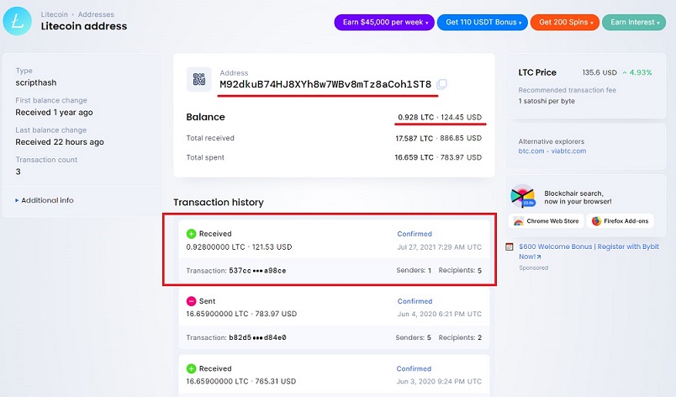Open the Earn Interest dropdown
The height and width of the screenshot is (397, 676).
634,22
